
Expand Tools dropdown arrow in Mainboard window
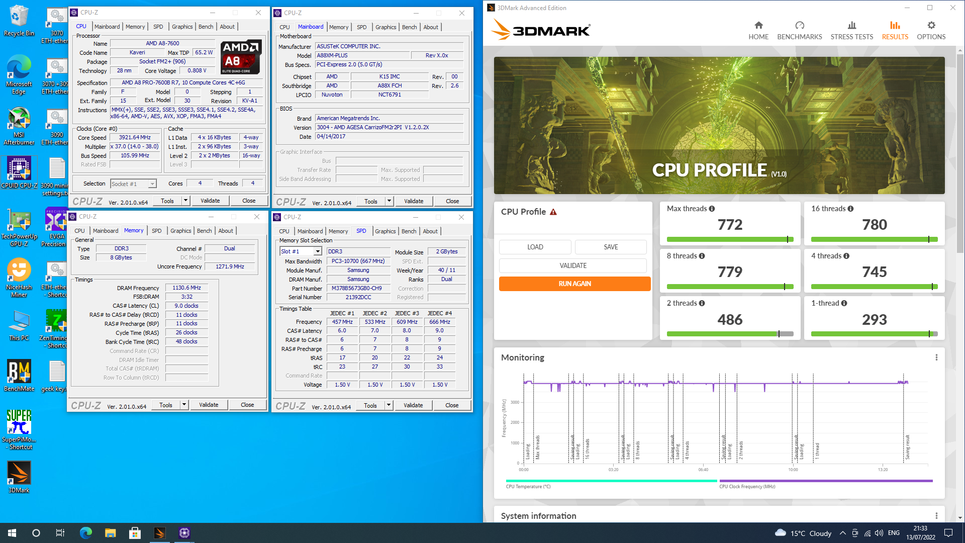[x=389, y=201]
